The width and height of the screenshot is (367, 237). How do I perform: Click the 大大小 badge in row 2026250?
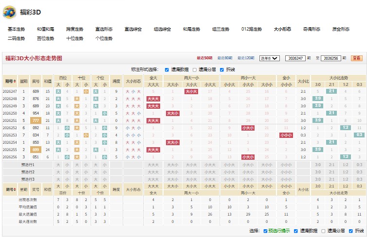click(173, 113)
